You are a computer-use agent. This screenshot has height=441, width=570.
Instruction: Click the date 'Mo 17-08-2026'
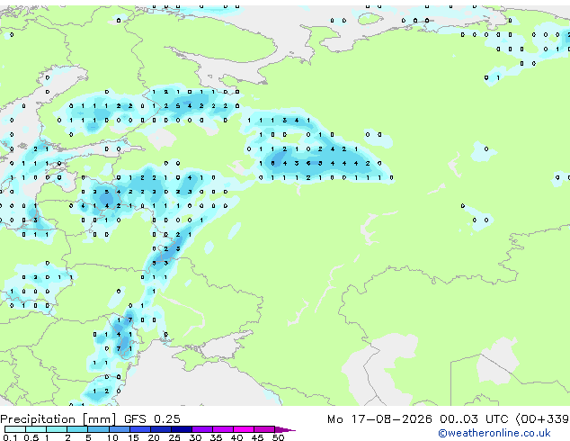(x=379, y=419)
